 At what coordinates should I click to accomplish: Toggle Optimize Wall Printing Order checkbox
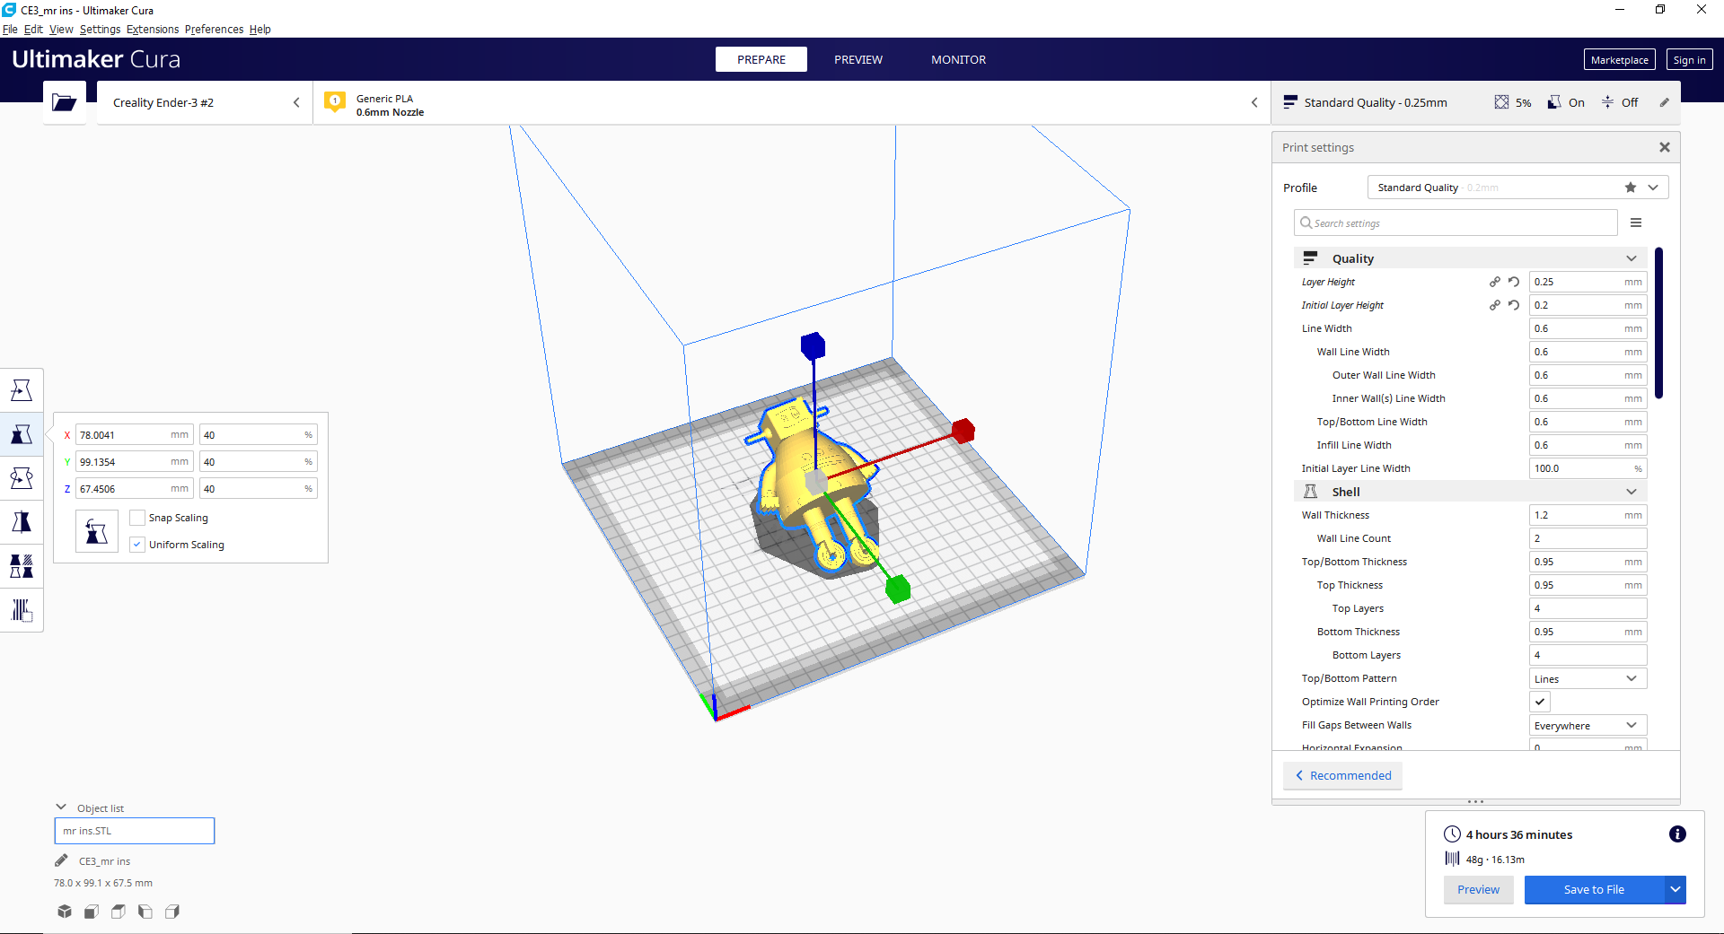(1540, 702)
